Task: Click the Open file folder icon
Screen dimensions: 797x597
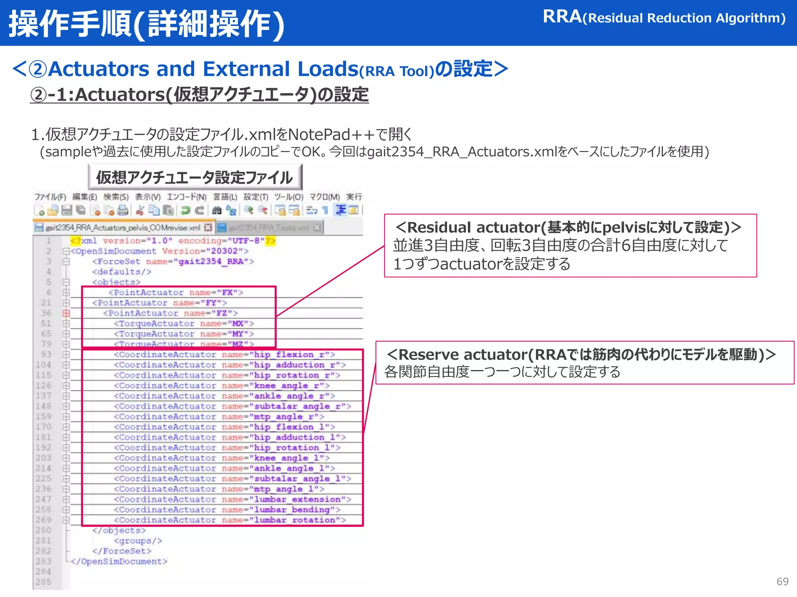Action: tap(53, 210)
